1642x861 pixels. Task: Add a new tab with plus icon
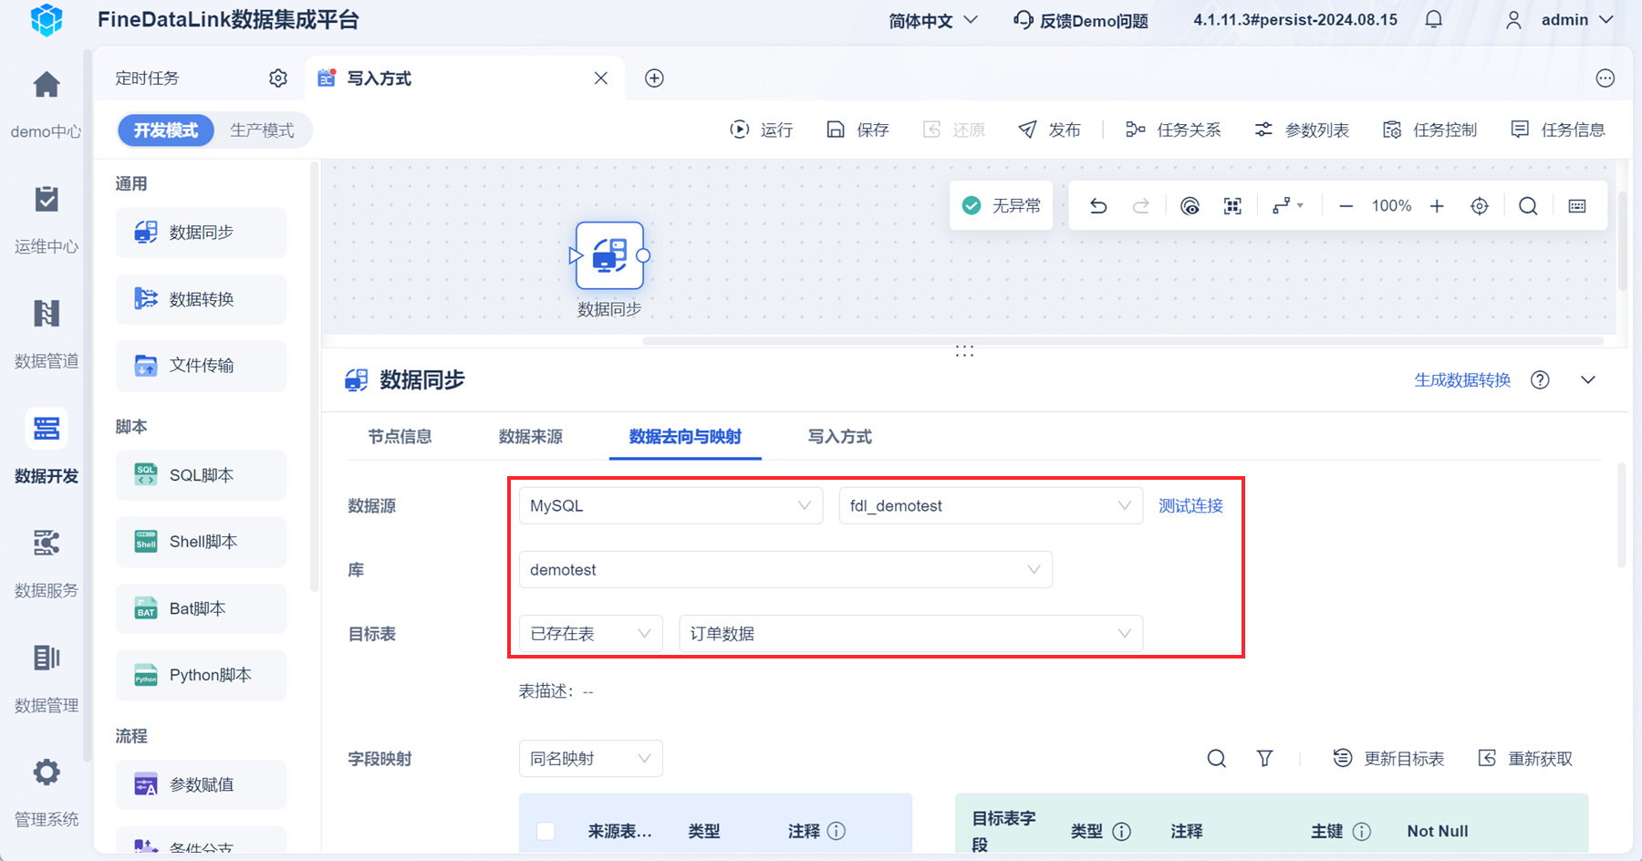[654, 78]
